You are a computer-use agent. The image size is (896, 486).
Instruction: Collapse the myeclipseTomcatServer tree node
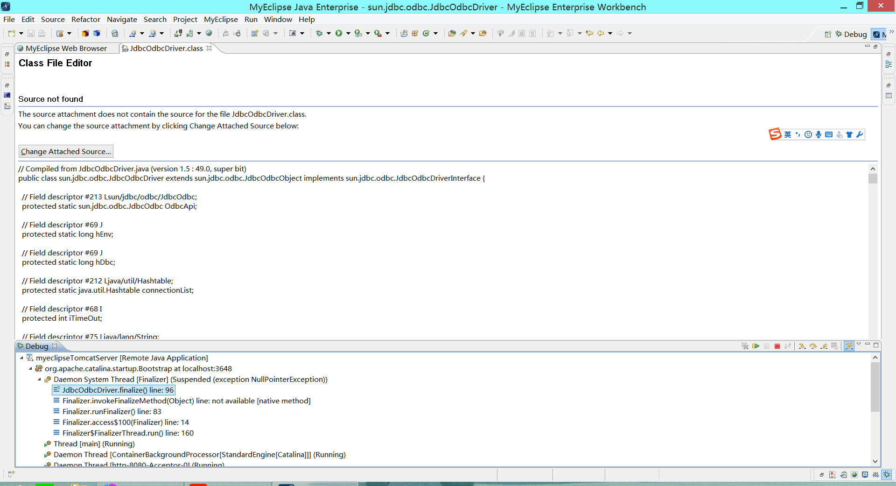(21, 358)
